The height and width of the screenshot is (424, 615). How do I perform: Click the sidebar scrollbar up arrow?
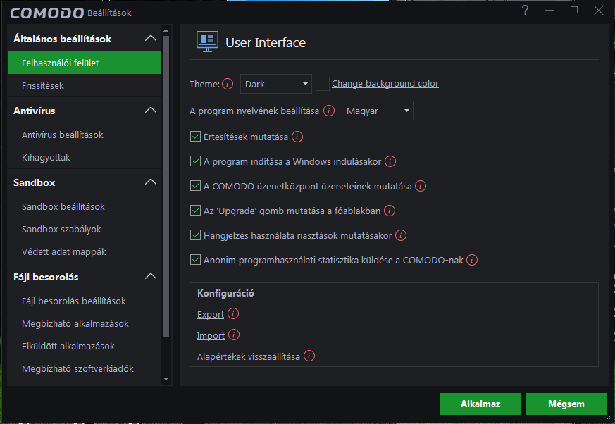[166, 30]
